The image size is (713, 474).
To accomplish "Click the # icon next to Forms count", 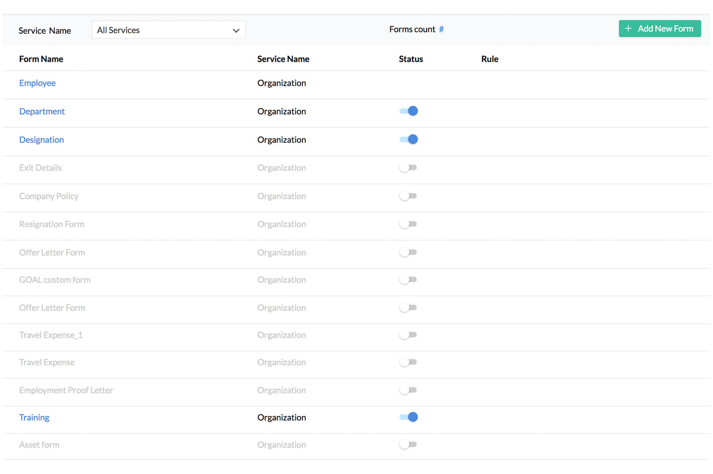I will tap(441, 29).
